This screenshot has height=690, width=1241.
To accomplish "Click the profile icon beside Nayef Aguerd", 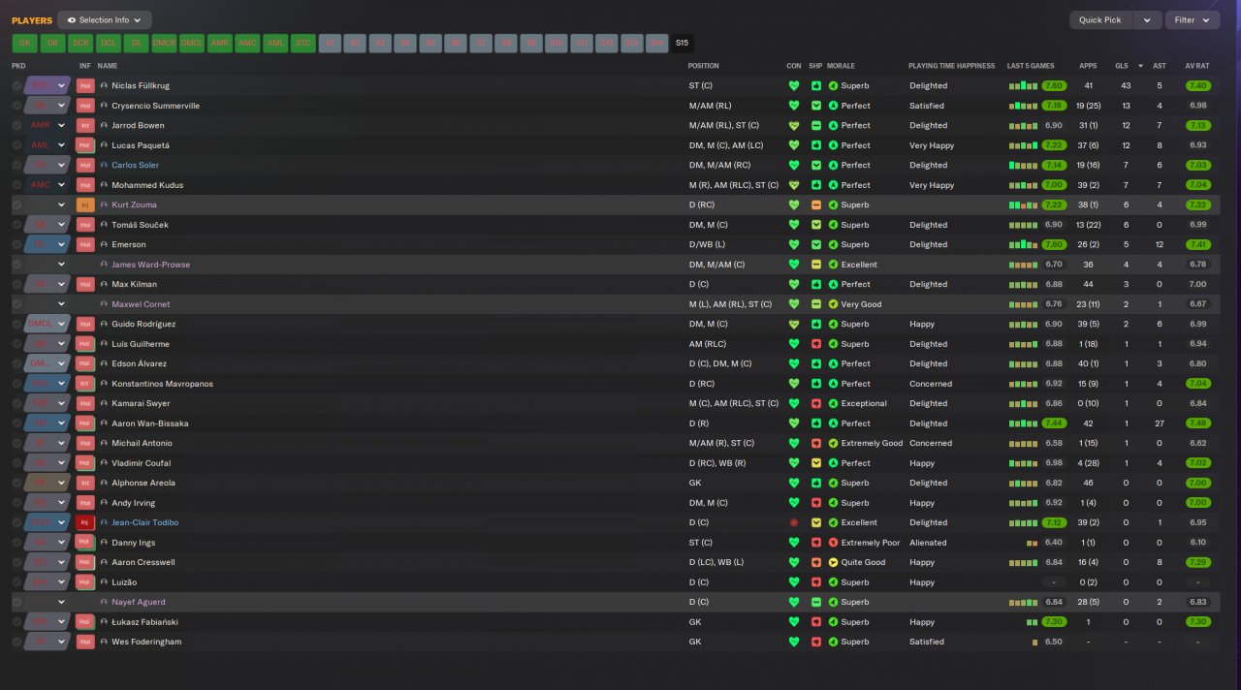I will (104, 602).
